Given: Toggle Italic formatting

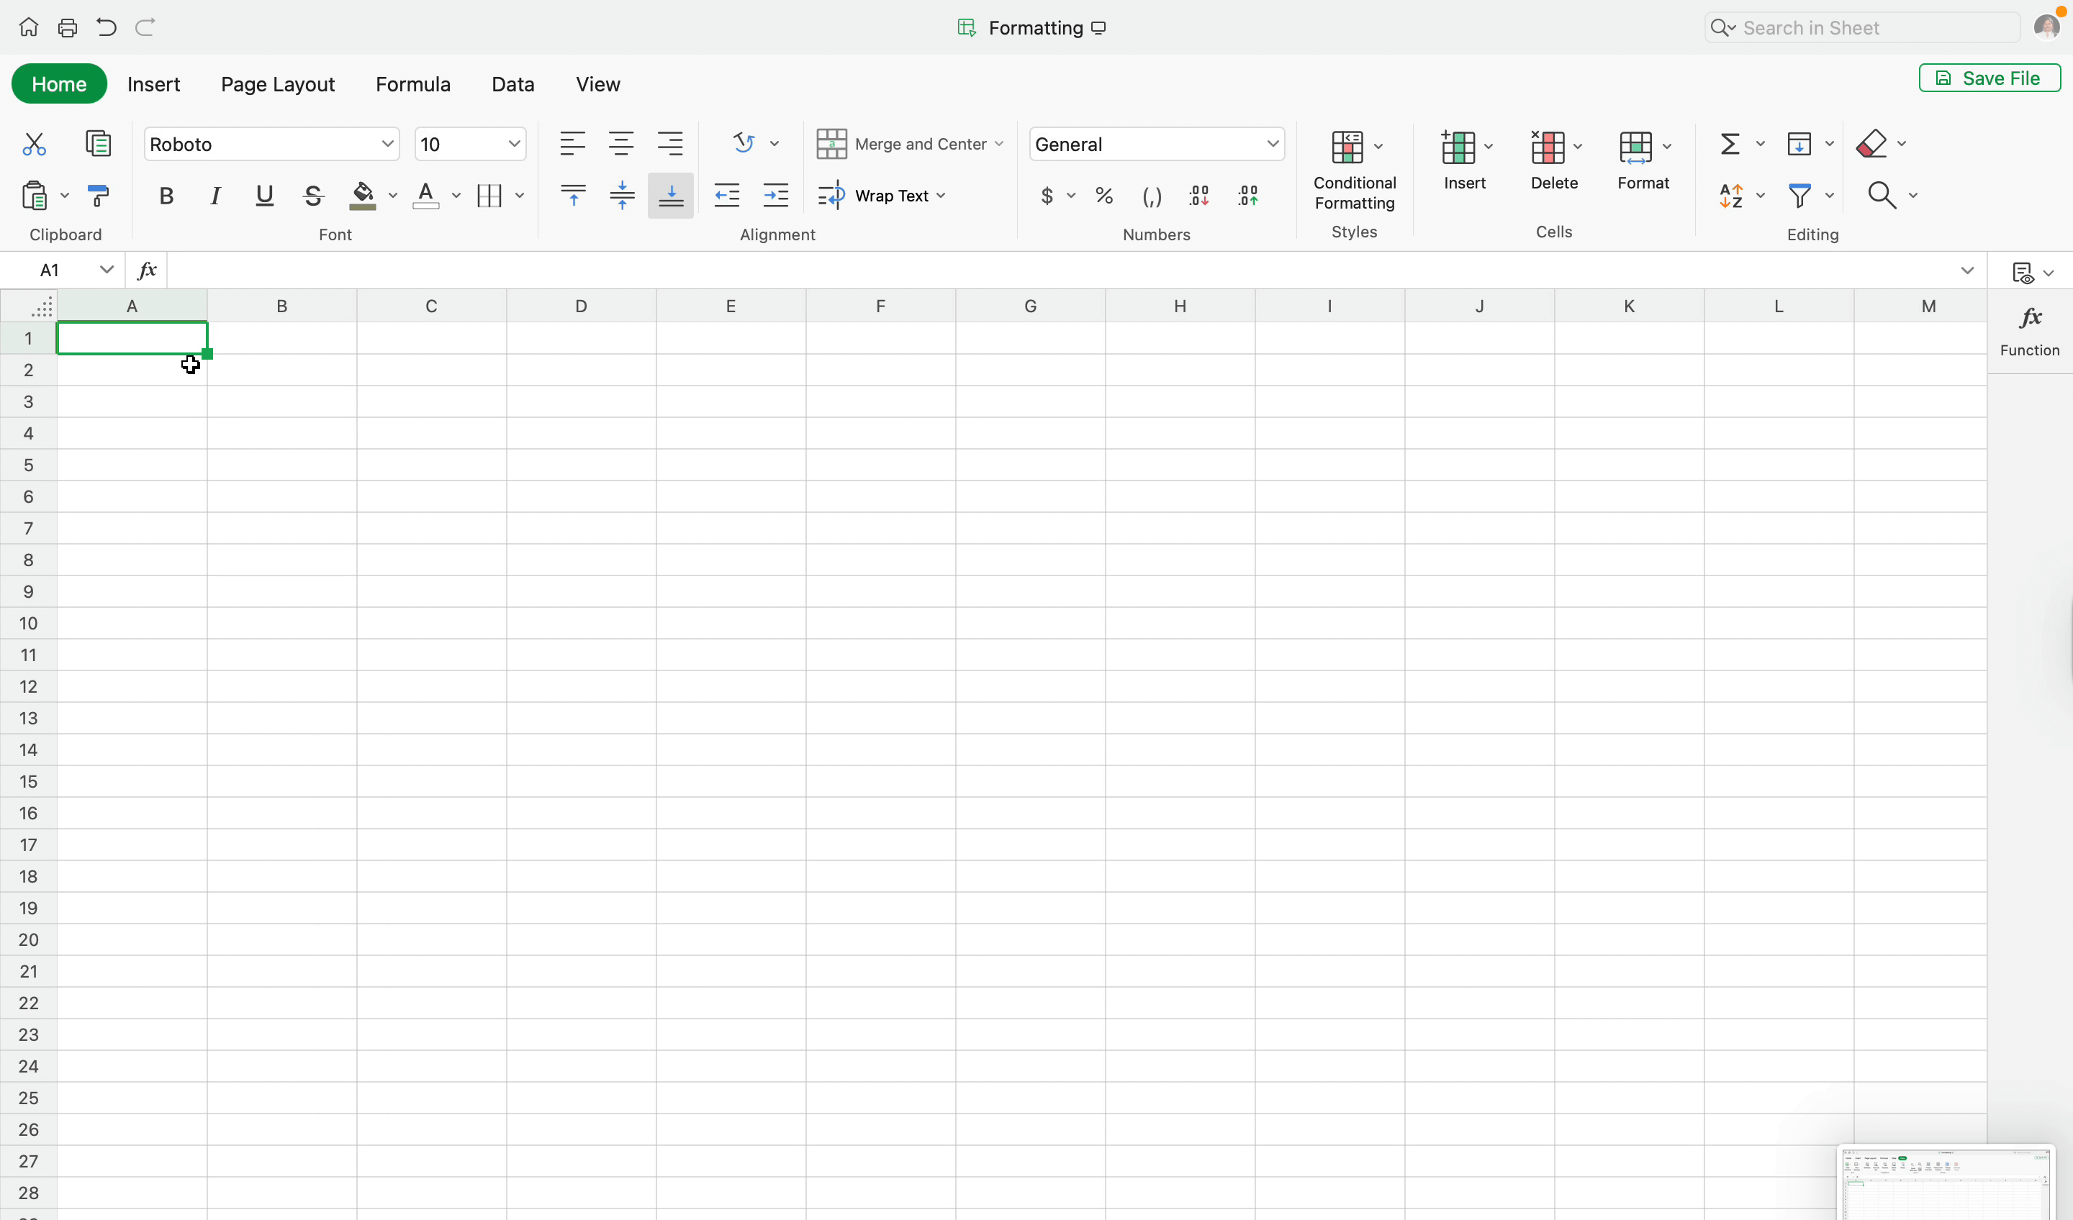Looking at the screenshot, I should click(x=215, y=196).
